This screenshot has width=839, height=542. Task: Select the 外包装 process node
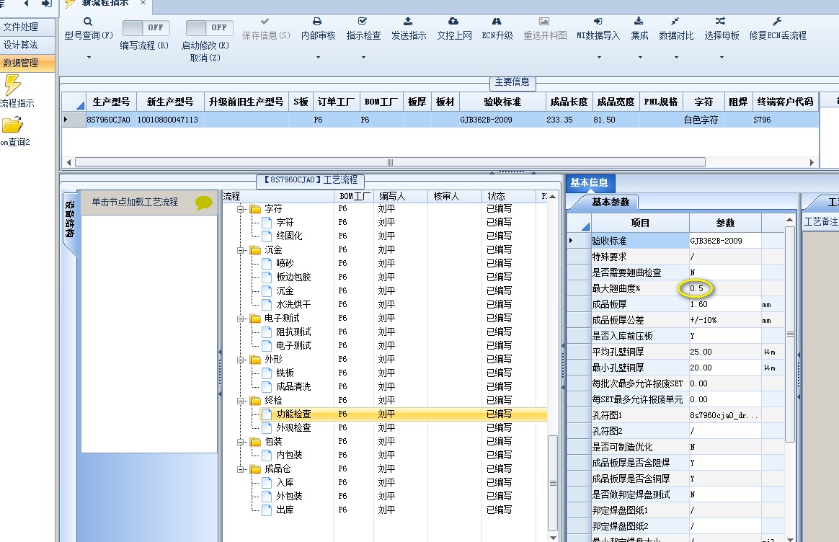[289, 497]
